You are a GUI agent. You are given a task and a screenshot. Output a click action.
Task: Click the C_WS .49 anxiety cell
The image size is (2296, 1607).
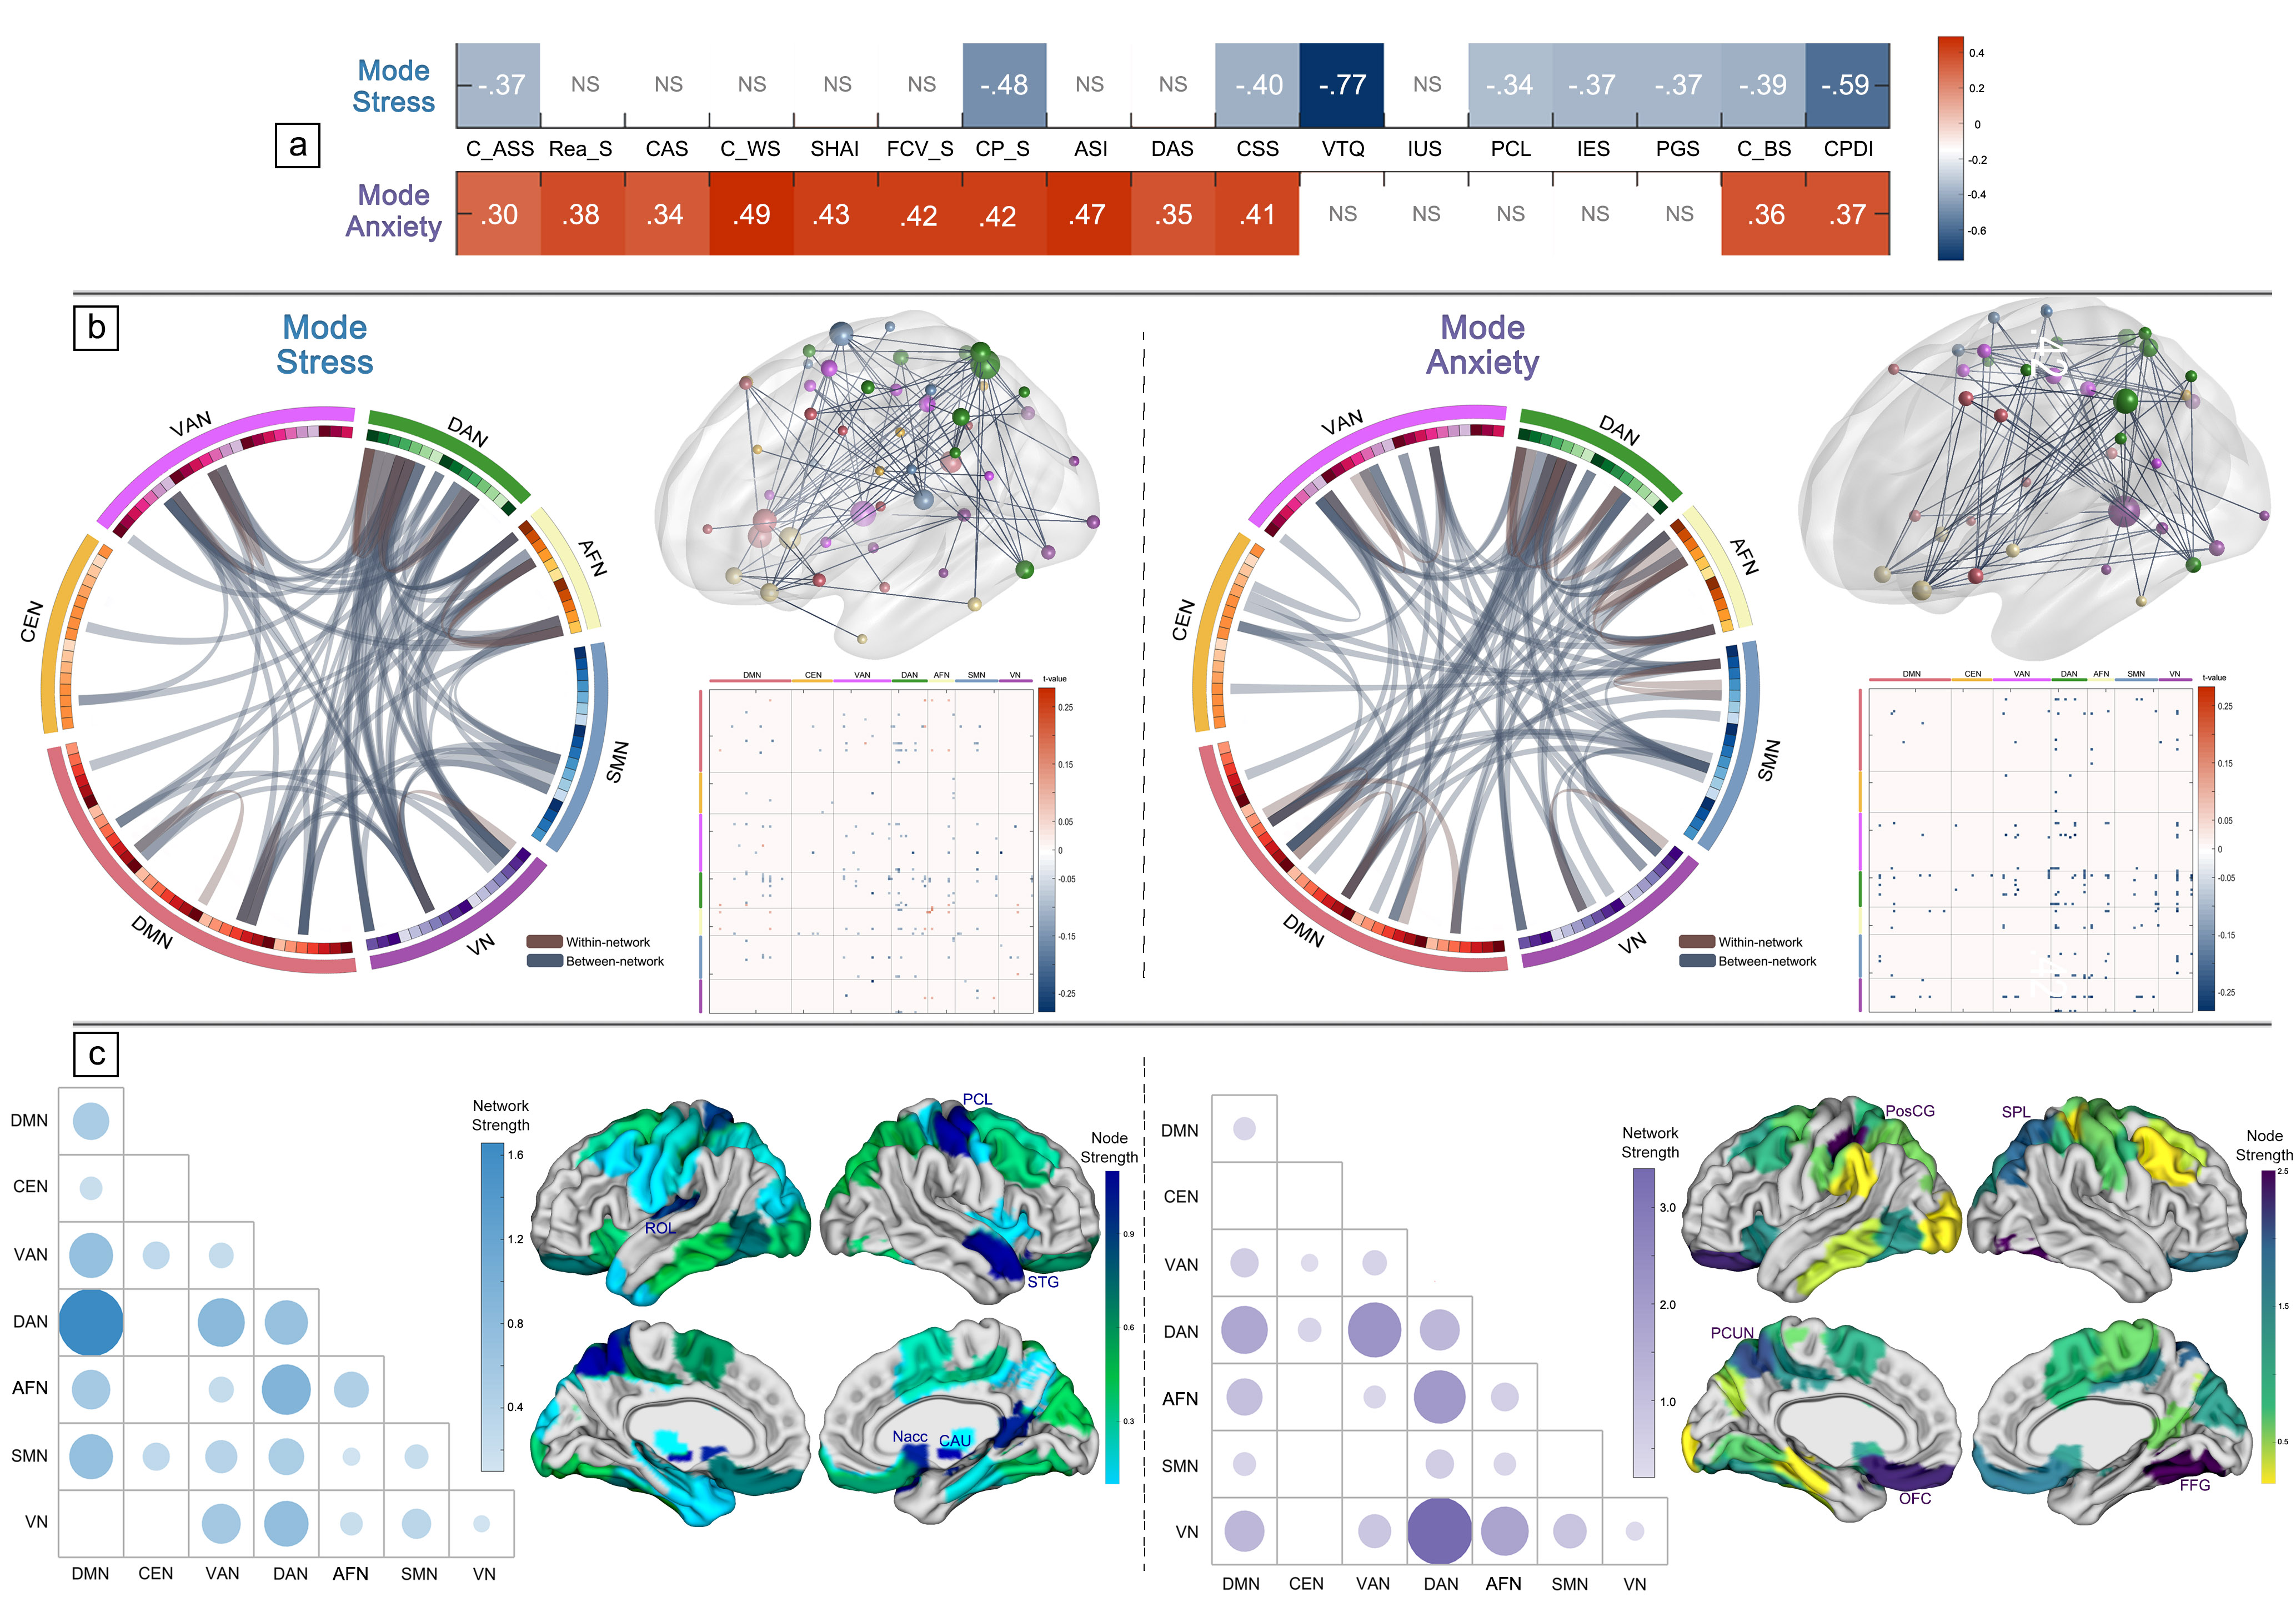click(x=751, y=214)
